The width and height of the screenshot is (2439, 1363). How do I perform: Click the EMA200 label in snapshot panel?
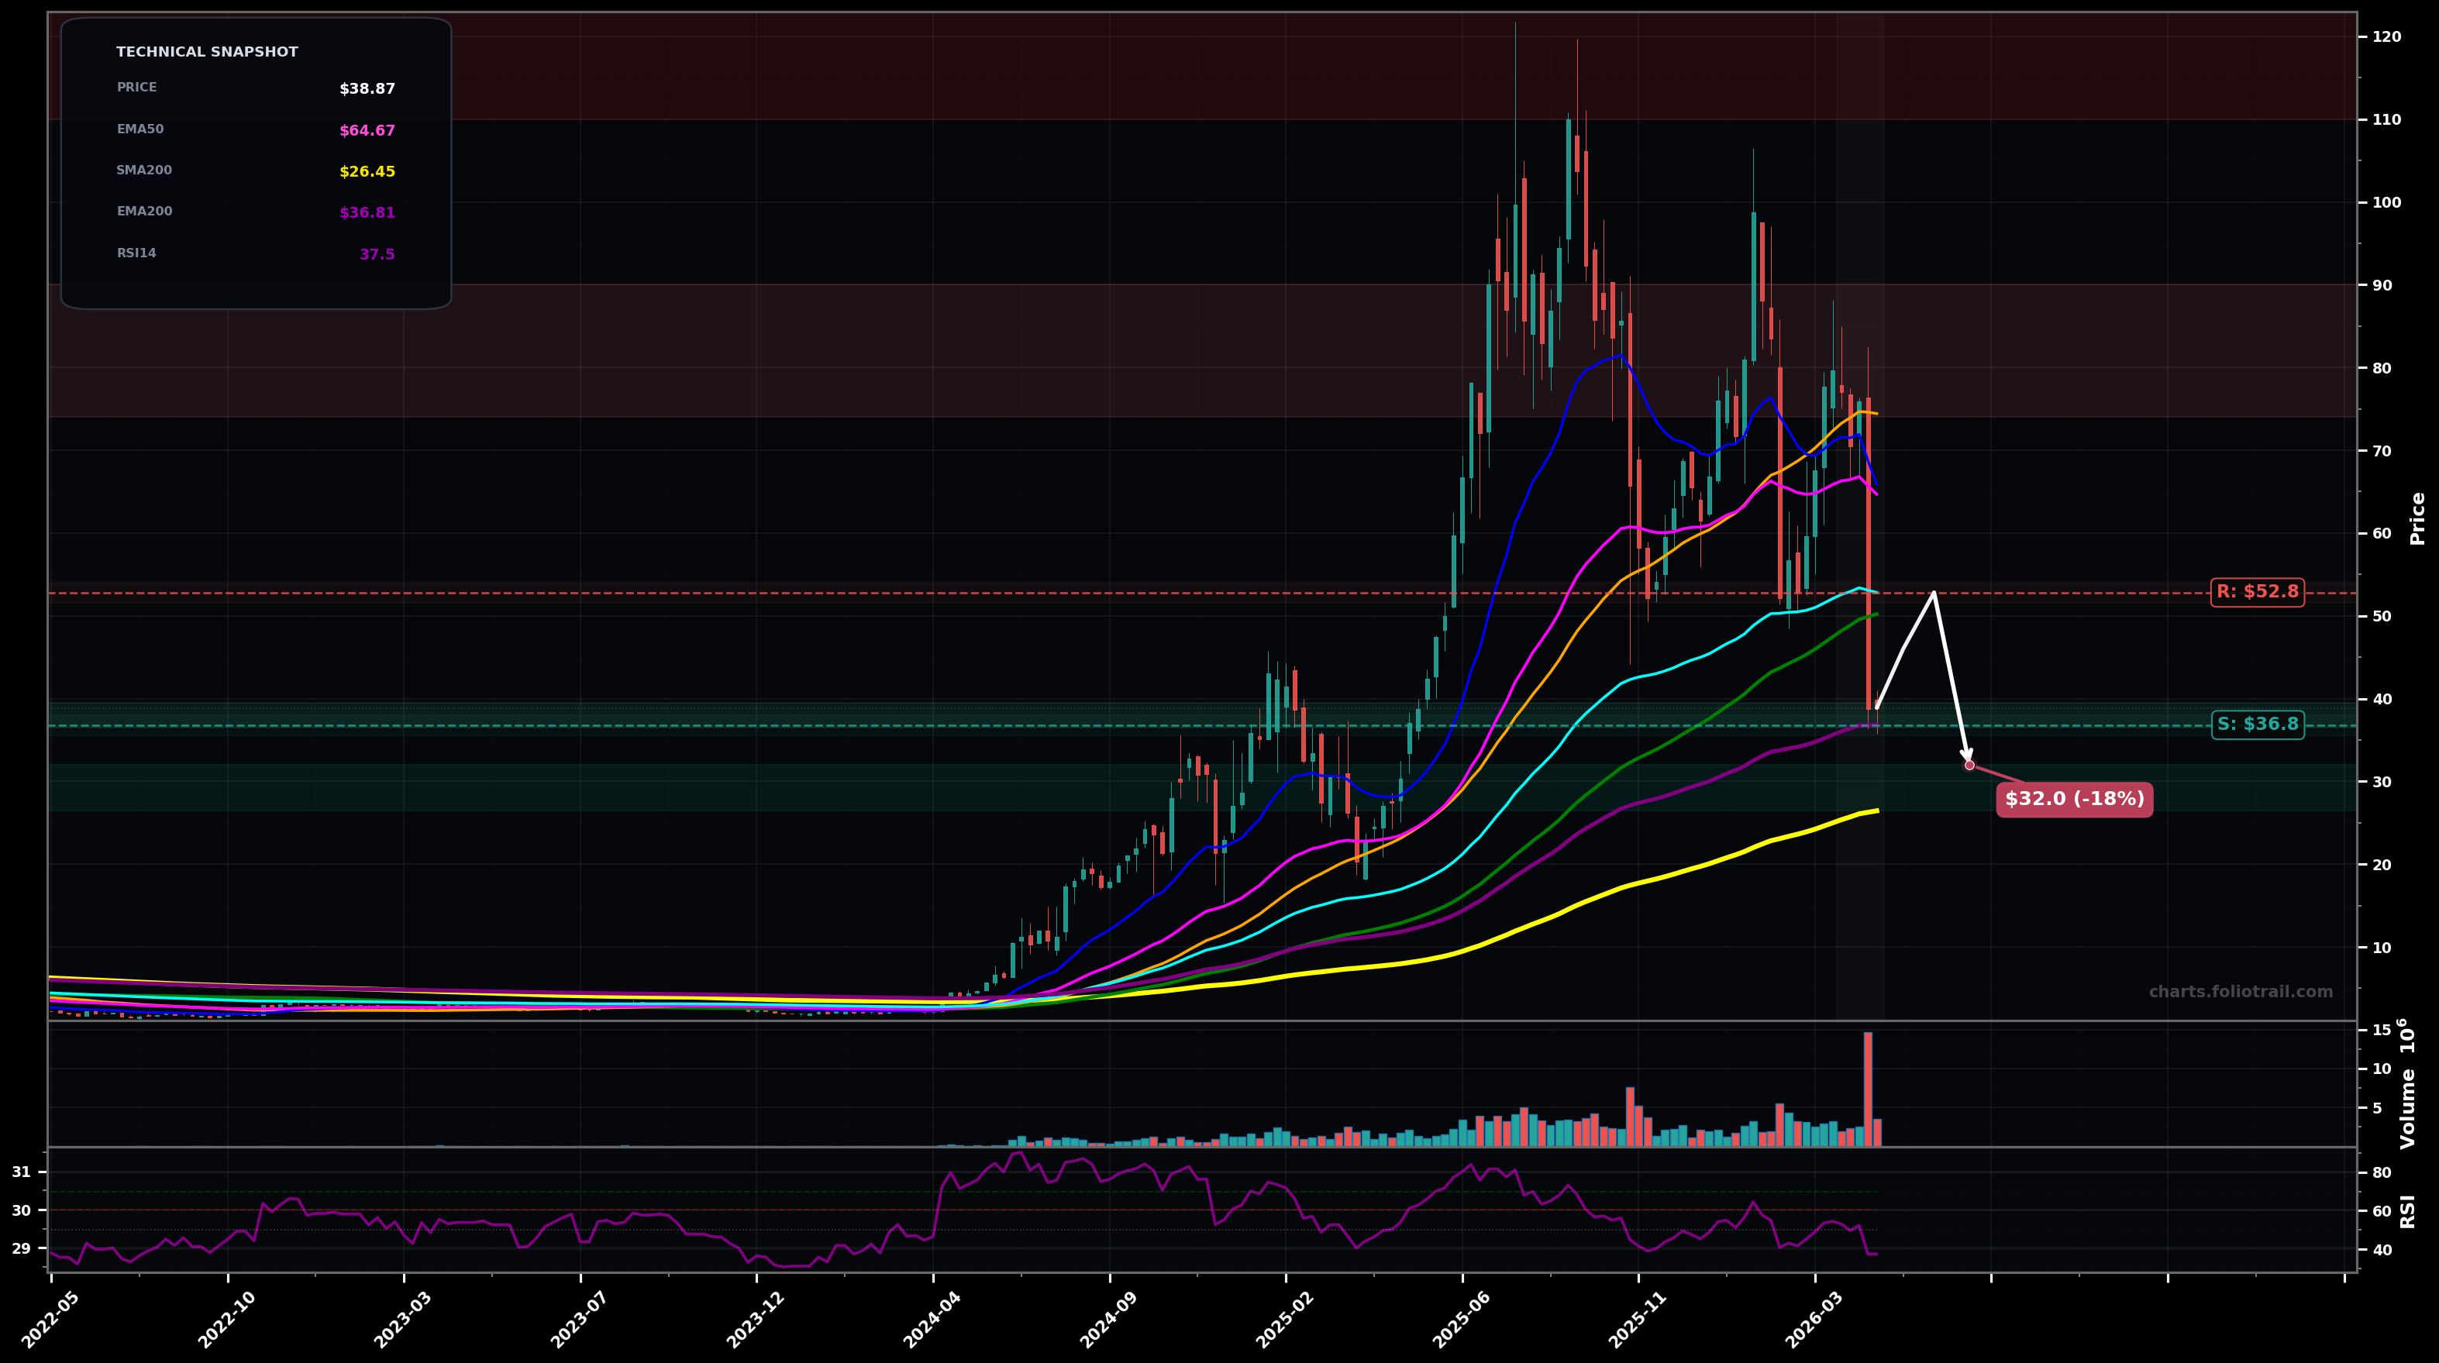144,211
